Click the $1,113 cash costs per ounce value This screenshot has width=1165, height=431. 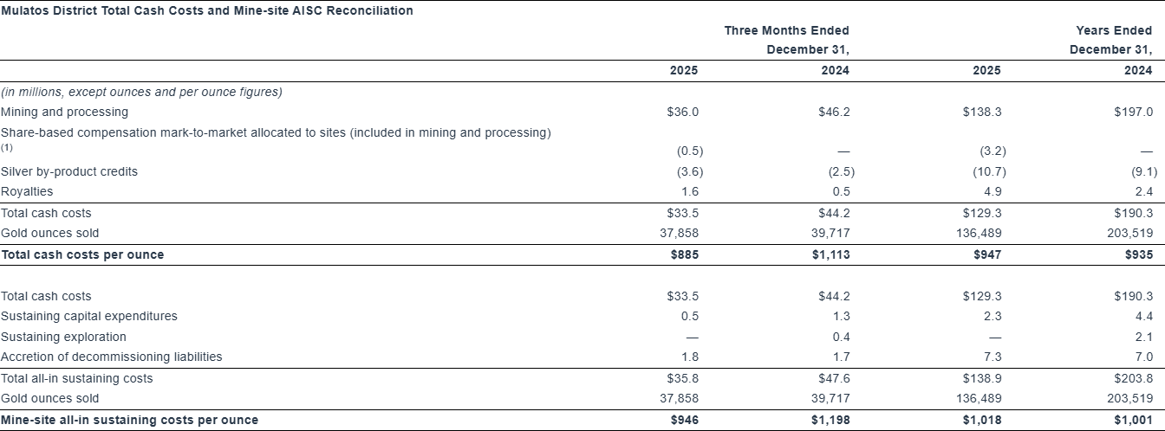(831, 254)
